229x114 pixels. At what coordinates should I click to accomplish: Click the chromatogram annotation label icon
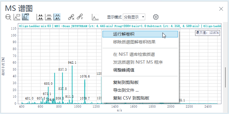(x=17, y=17)
